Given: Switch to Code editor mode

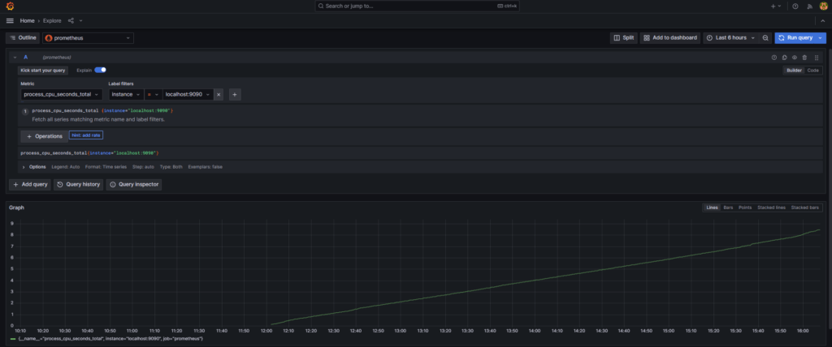Looking at the screenshot, I should [x=812, y=70].
